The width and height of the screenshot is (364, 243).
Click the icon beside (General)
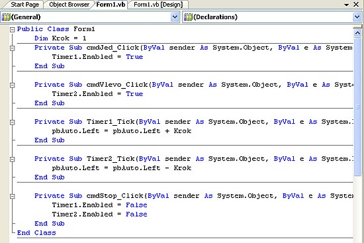click(6, 17)
